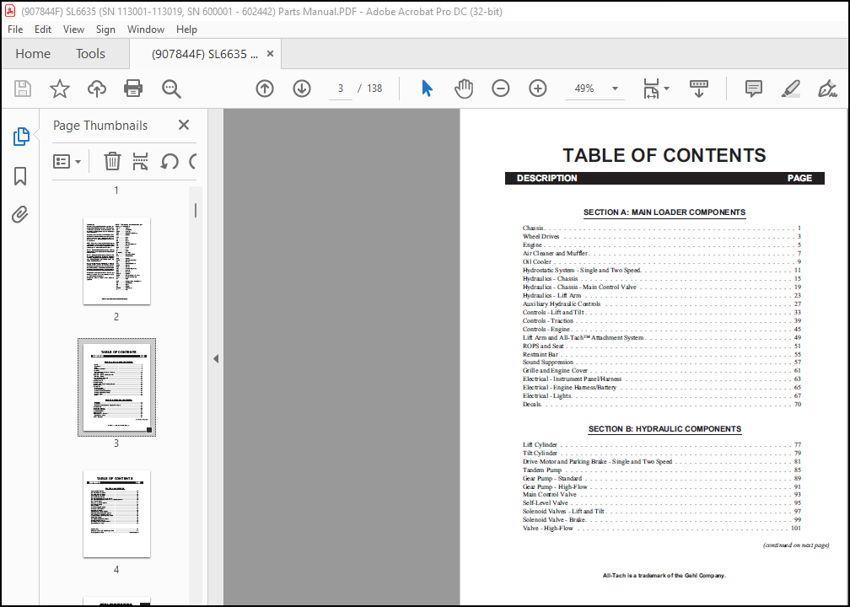Switch to the Home tab
Image resolution: width=850 pixels, height=607 pixels.
[33, 54]
